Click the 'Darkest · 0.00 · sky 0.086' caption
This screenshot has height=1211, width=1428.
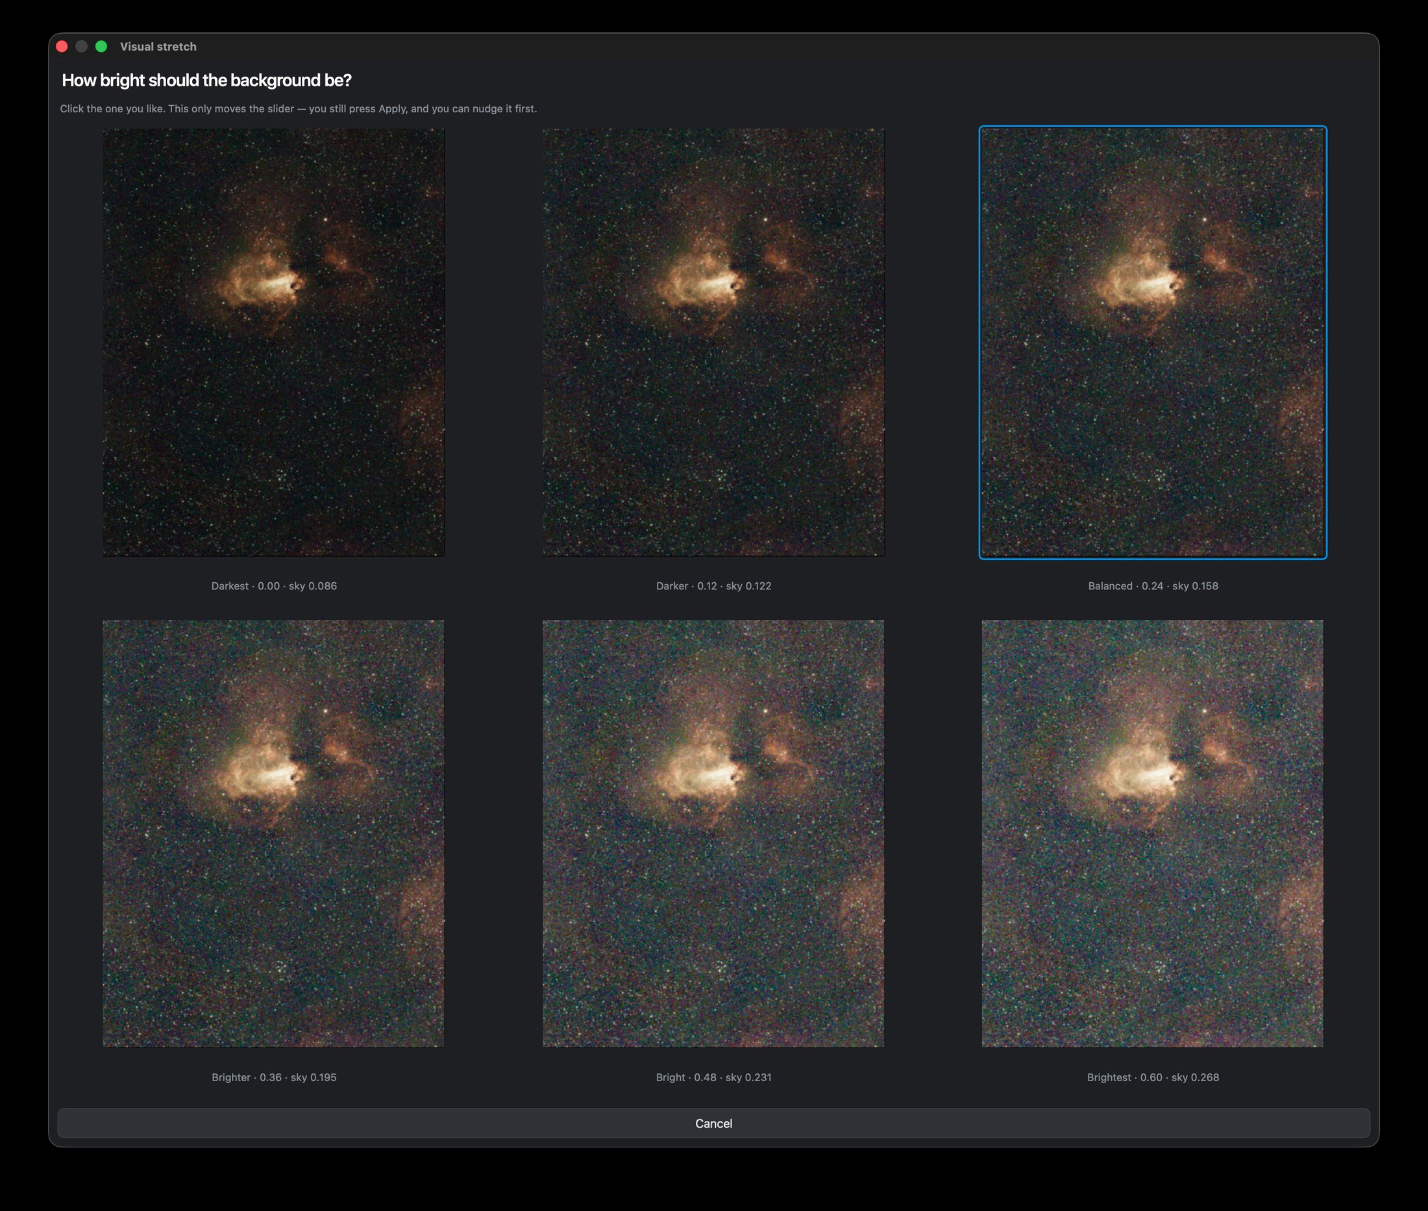pyautogui.click(x=274, y=585)
